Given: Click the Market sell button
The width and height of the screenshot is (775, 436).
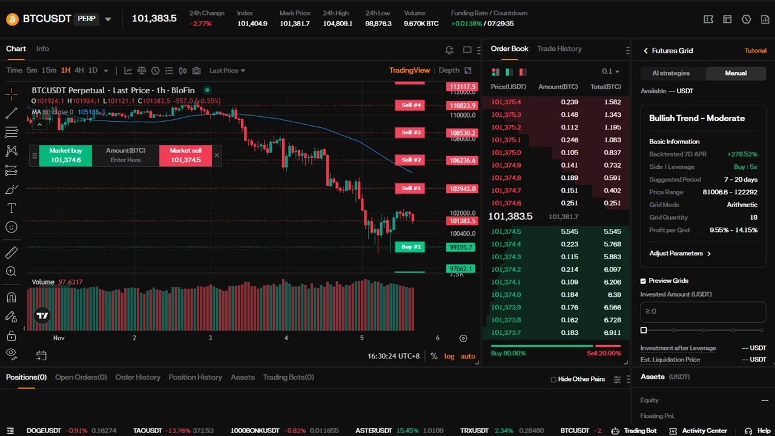Looking at the screenshot, I should pos(185,156).
